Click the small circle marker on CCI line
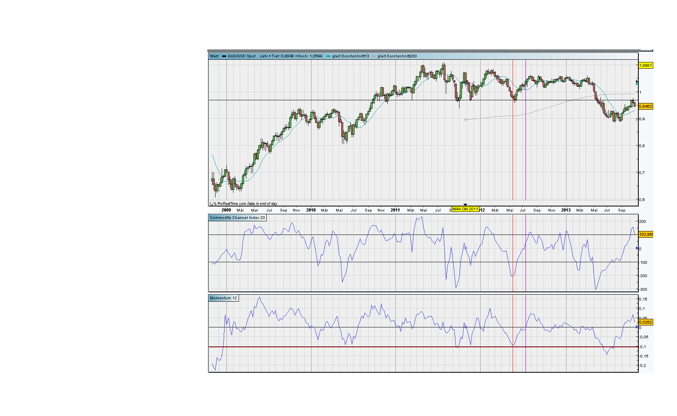 point(465,248)
